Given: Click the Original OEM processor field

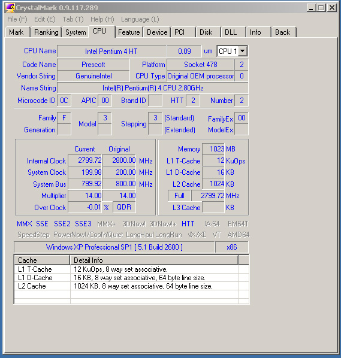Looking at the screenshot, I should (x=200, y=76).
